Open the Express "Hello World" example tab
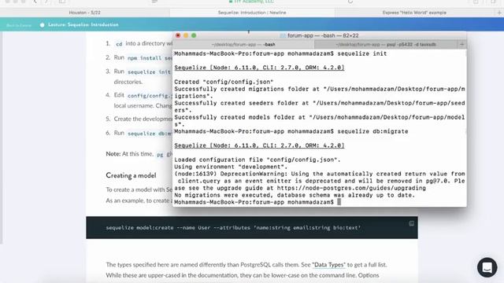504x283 pixels. point(414,13)
